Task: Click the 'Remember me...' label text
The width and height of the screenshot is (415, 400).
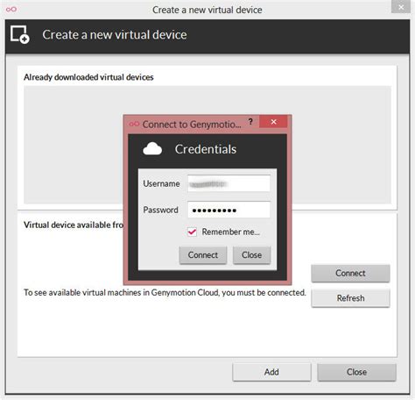Action: point(230,232)
